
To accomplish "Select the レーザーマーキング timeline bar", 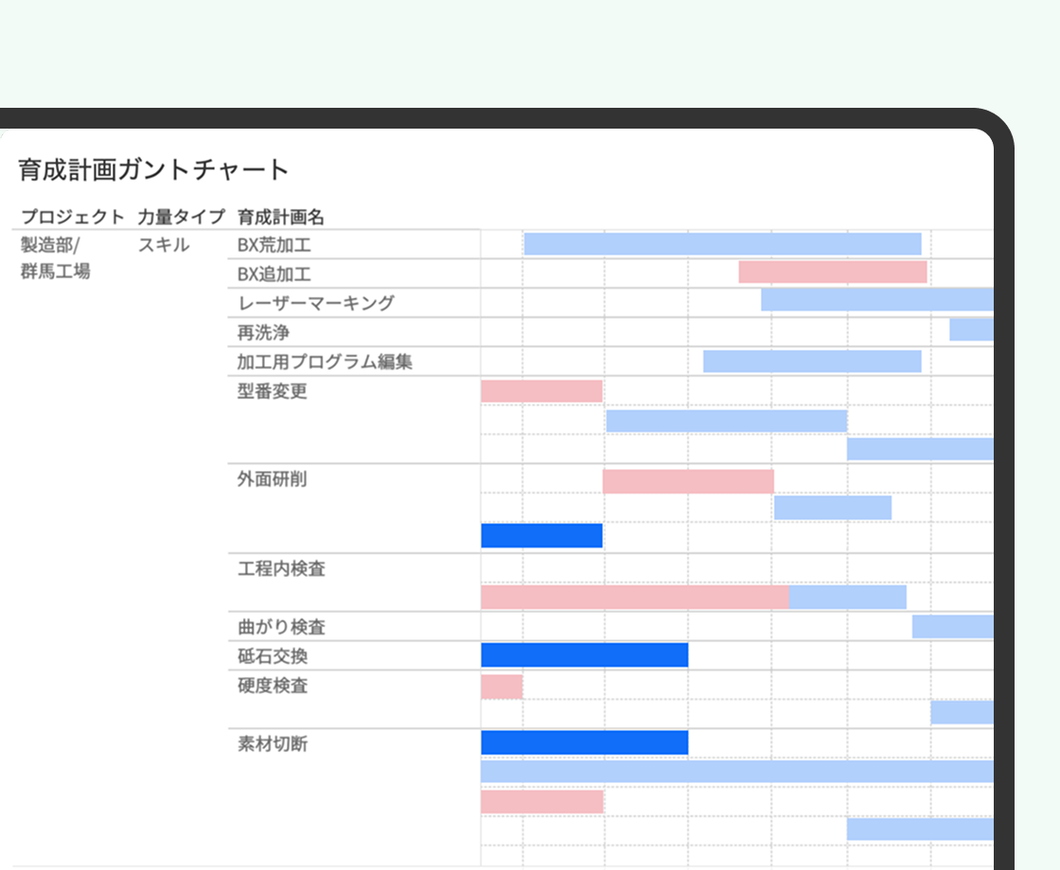I will (x=876, y=300).
